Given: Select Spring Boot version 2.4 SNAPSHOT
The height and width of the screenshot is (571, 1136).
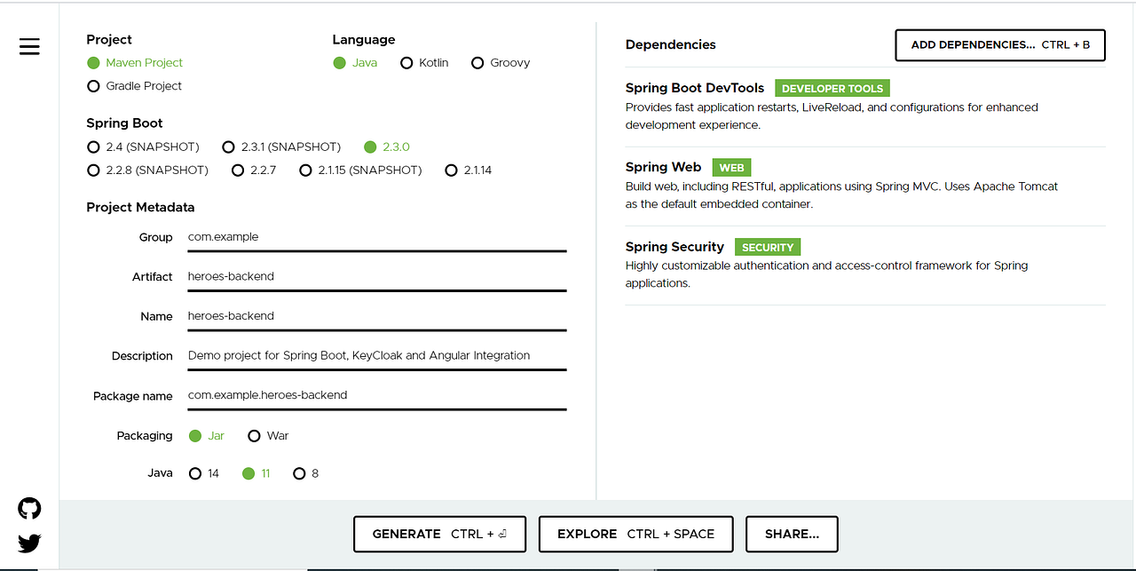Looking at the screenshot, I should pyautogui.click(x=93, y=147).
